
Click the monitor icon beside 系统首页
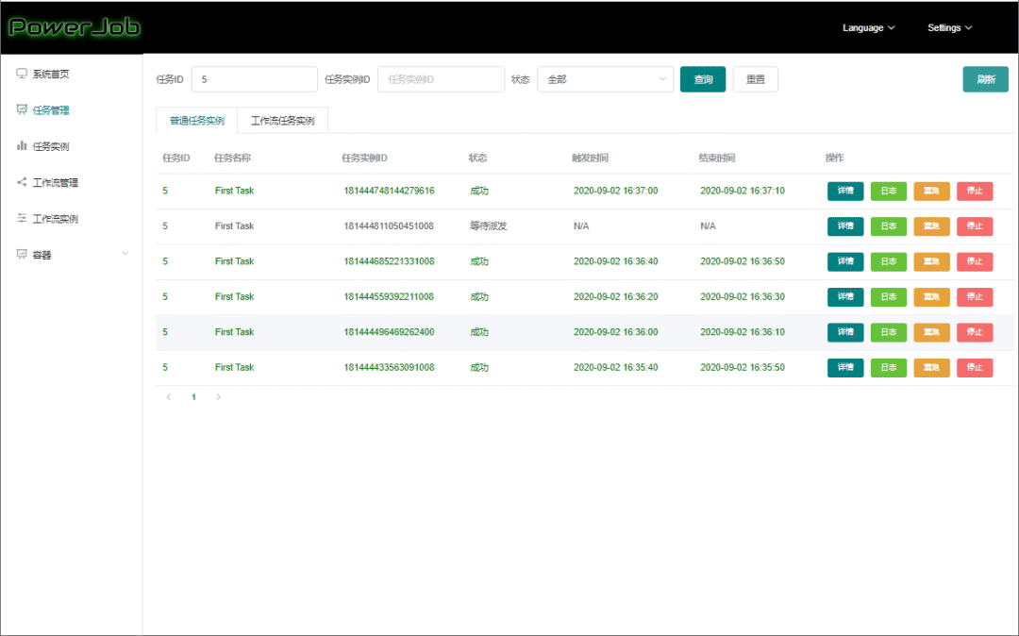click(22, 74)
